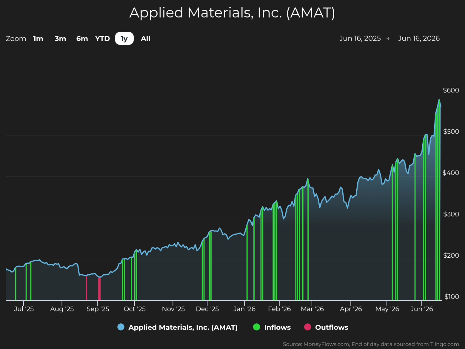Select the All zoom range
Viewport: 465px width, 349px height.
pos(146,39)
